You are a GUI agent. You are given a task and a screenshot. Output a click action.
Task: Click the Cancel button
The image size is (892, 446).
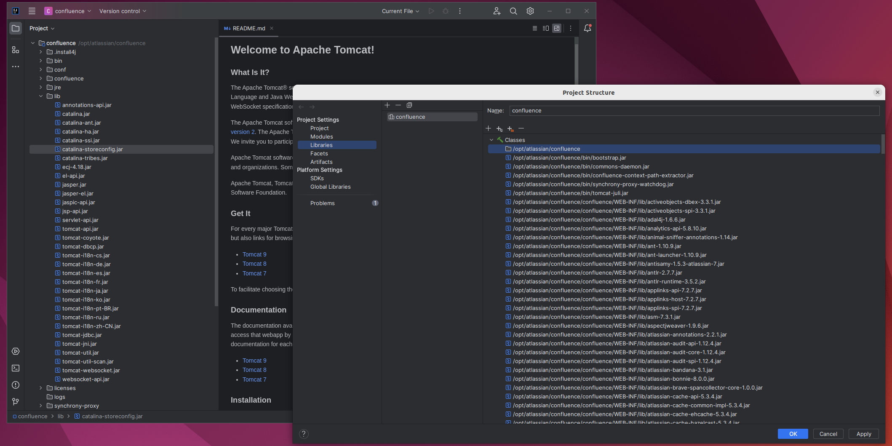coord(828,434)
